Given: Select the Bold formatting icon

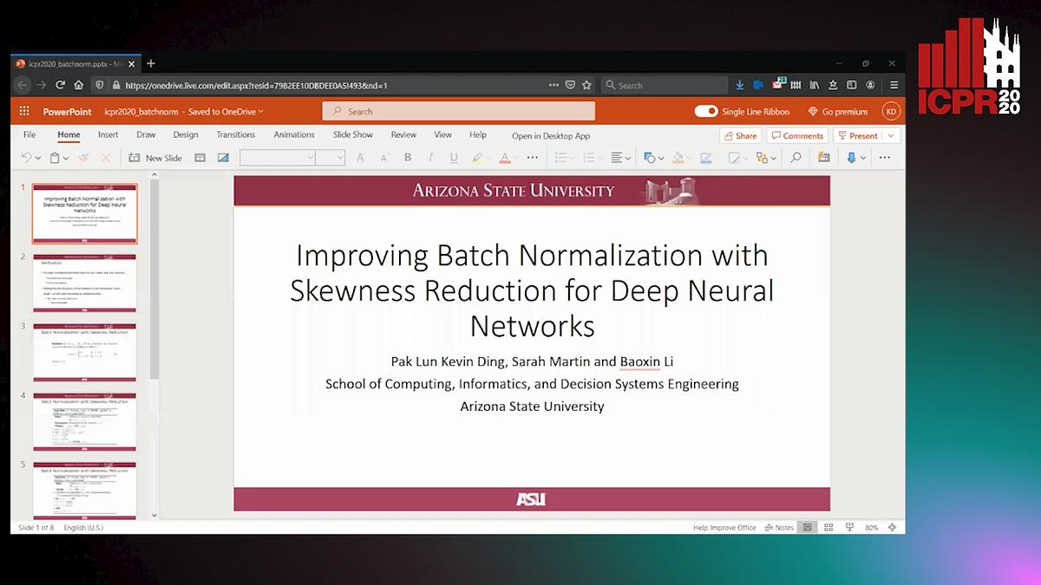Looking at the screenshot, I should [407, 157].
